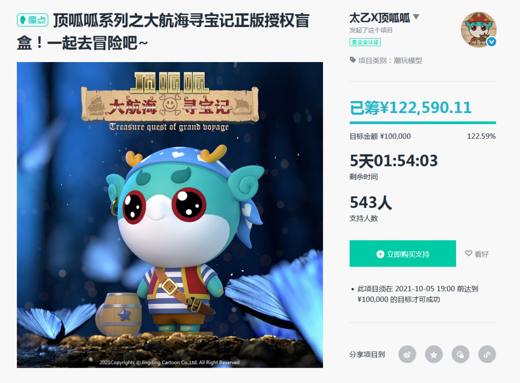Click the 543人 supporter count

tap(371, 202)
